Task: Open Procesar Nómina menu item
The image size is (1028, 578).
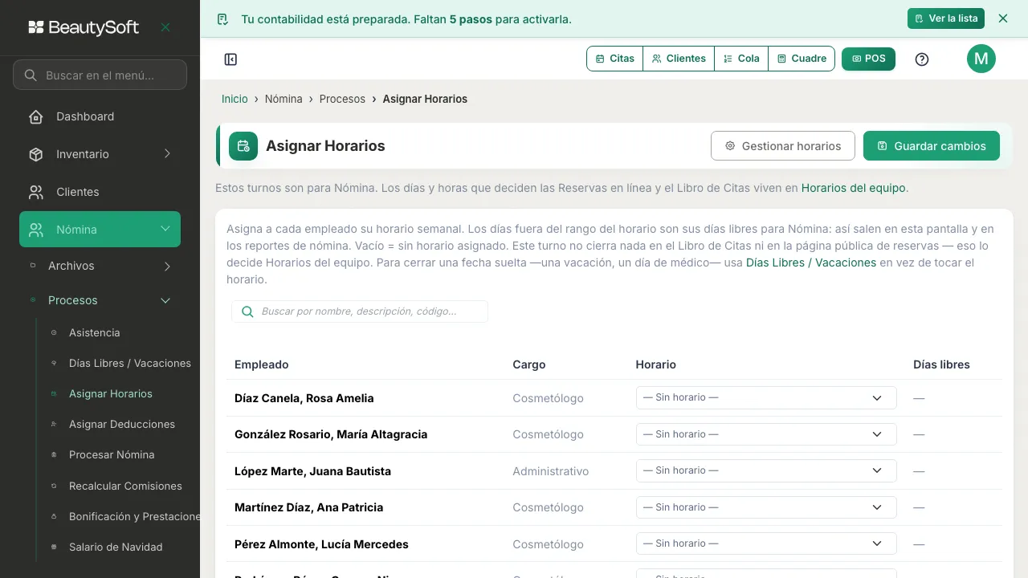Action: (112, 454)
